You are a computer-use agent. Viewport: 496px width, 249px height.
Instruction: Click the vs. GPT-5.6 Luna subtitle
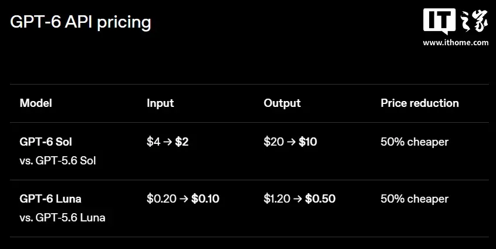(x=62, y=218)
